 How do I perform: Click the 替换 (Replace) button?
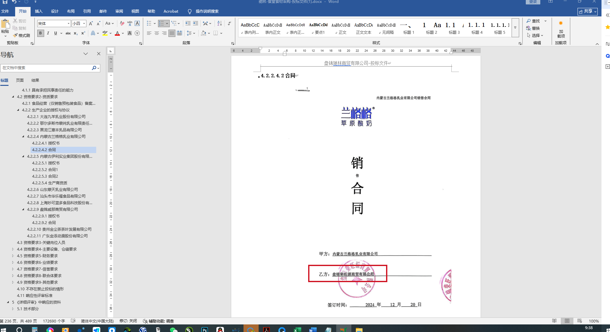click(533, 28)
